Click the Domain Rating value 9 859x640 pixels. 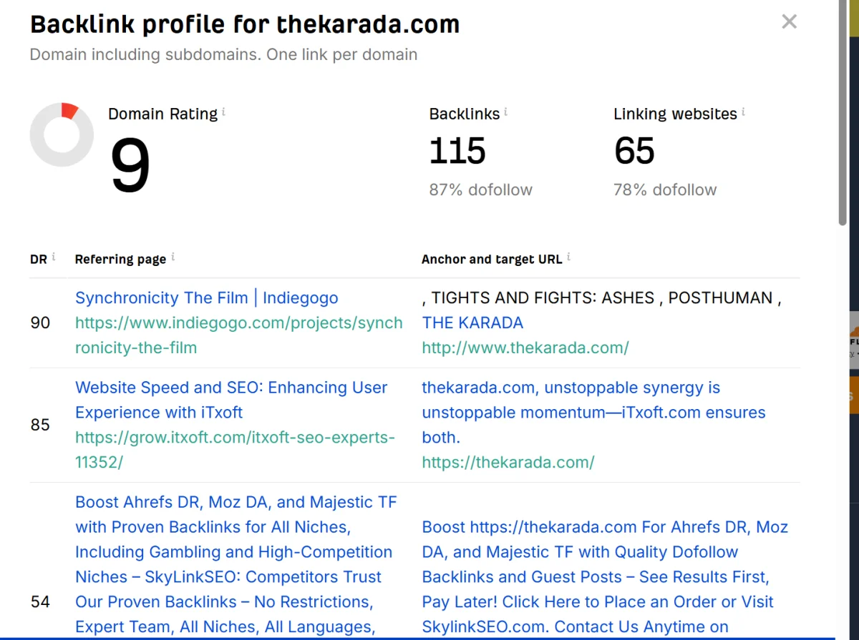pyautogui.click(x=130, y=165)
